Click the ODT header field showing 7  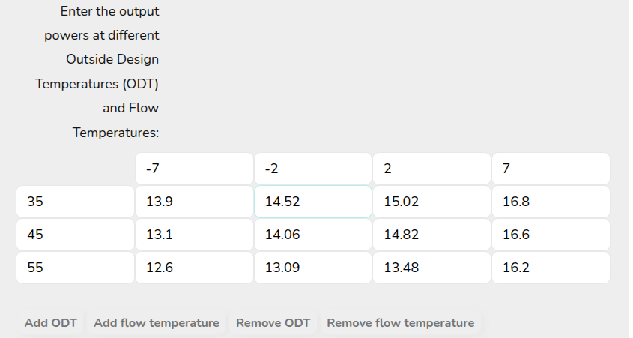[551, 169]
